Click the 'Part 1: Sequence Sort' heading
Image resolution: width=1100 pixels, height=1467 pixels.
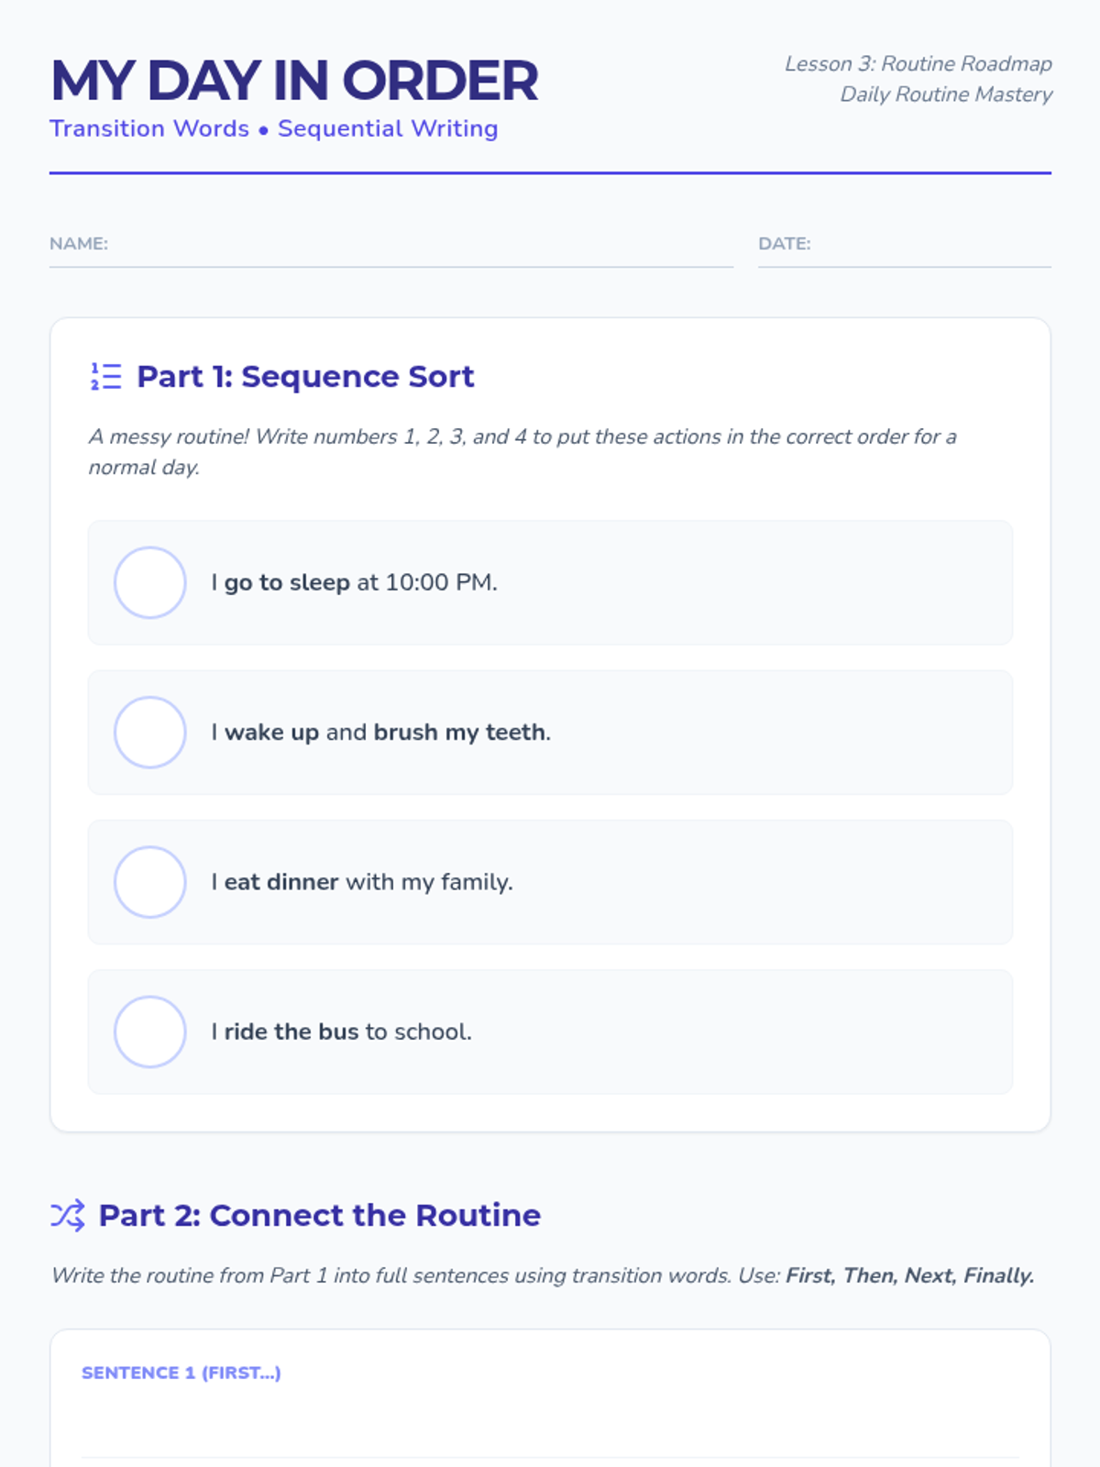pyautogui.click(x=305, y=376)
